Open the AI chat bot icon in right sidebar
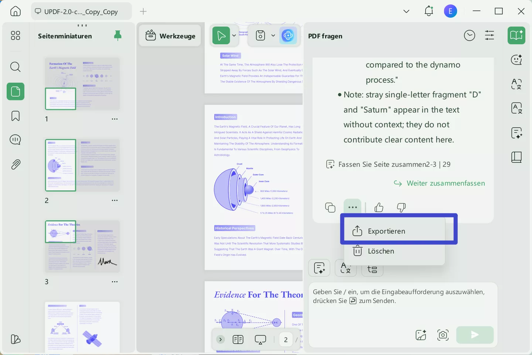The width and height of the screenshot is (532, 355). point(516,59)
